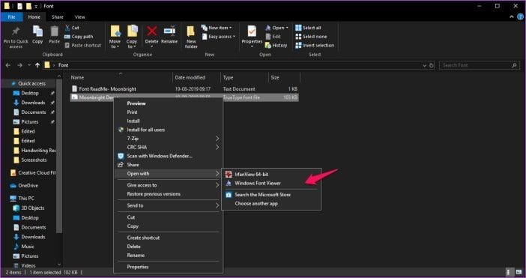Open the address bar history dropdown
Image resolution: width=526 pixels, height=278 pixels.
coord(424,66)
